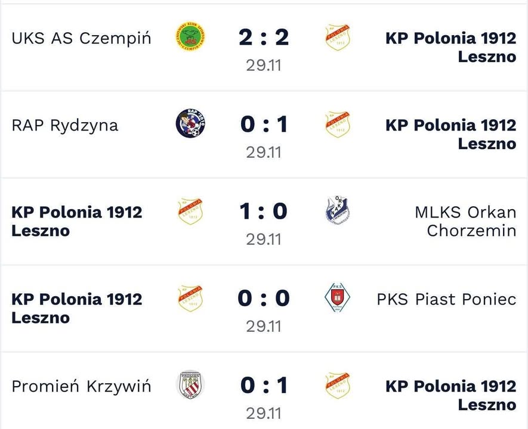Click the 29.11 date under Promień Krzywiń score
Screen dimensions: 528x429
coord(264,413)
